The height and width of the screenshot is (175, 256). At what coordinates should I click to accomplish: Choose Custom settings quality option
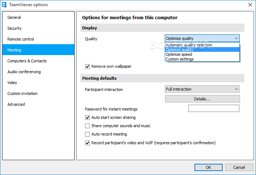click(202, 59)
